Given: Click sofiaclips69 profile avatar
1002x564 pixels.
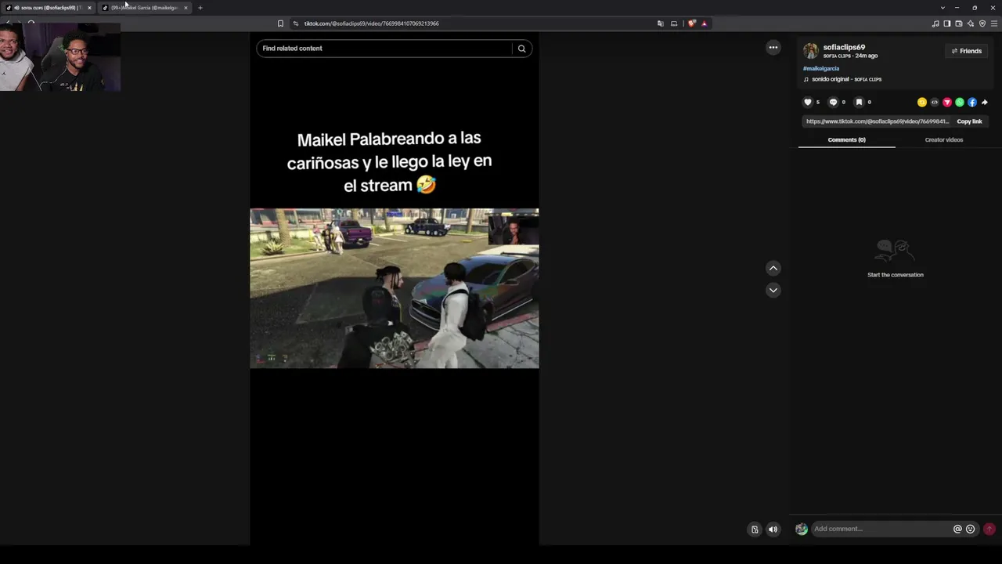Looking at the screenshot, I should pos(811,51).
